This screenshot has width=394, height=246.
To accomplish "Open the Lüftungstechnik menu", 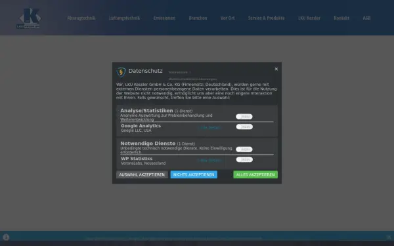I will coord(124,18).
